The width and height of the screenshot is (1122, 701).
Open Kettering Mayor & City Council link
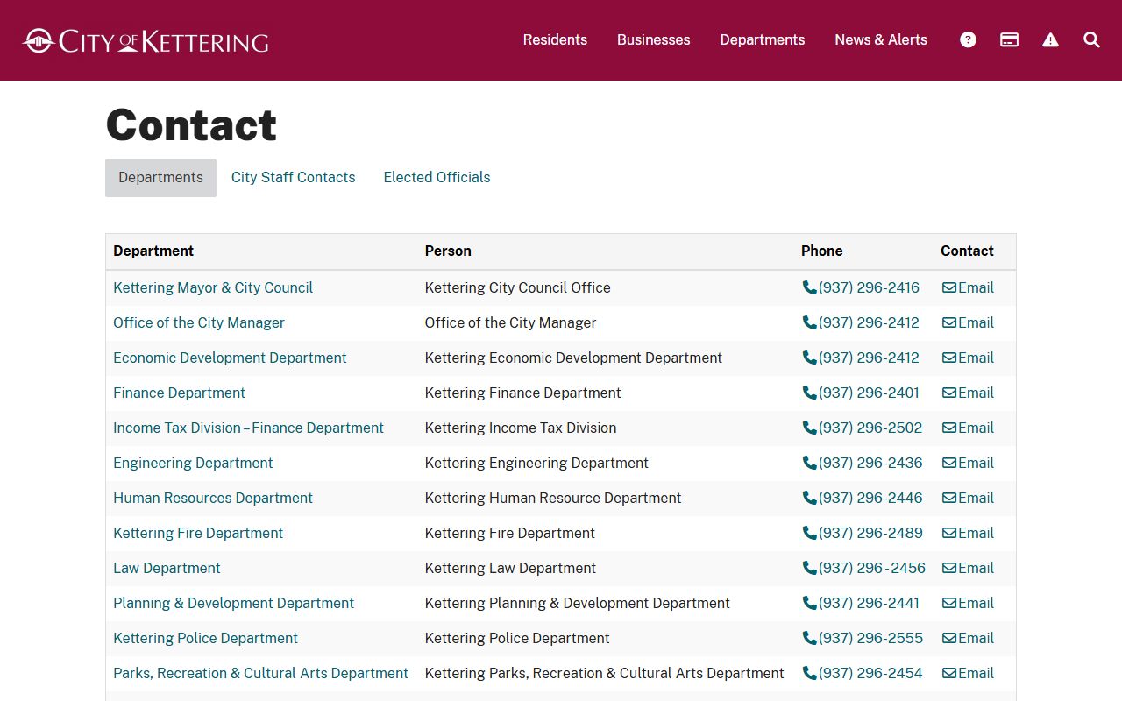tap(213, 287)
